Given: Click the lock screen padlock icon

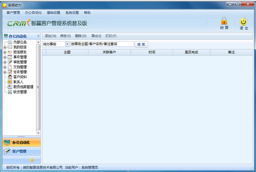Looking at the screenshot, I should point(224,21).
